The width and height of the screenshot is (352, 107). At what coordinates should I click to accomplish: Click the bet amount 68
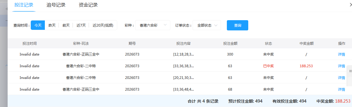tap(230, 89)
